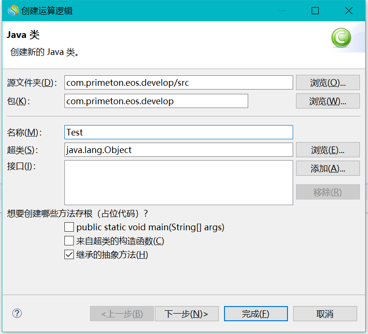Enable public static void main stub checkbox
368x334 pixels.
click(x=69, y=227)
